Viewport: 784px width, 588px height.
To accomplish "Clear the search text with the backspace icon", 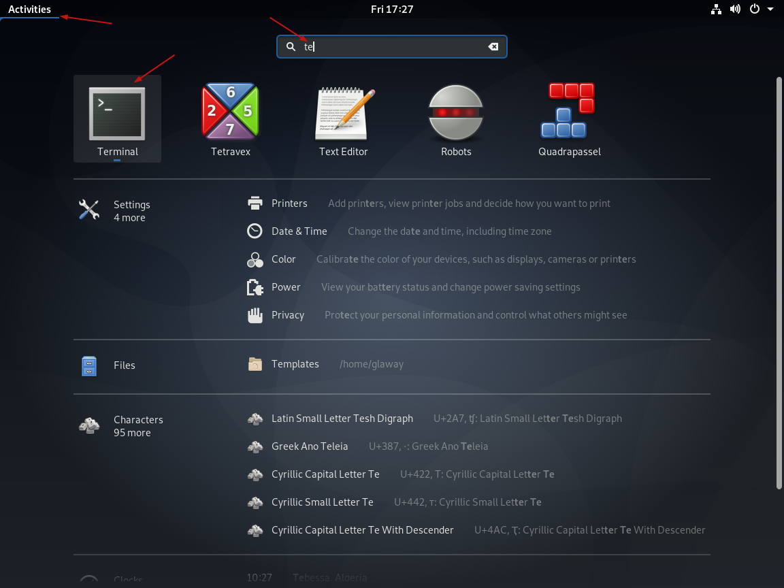I will 493,46.
